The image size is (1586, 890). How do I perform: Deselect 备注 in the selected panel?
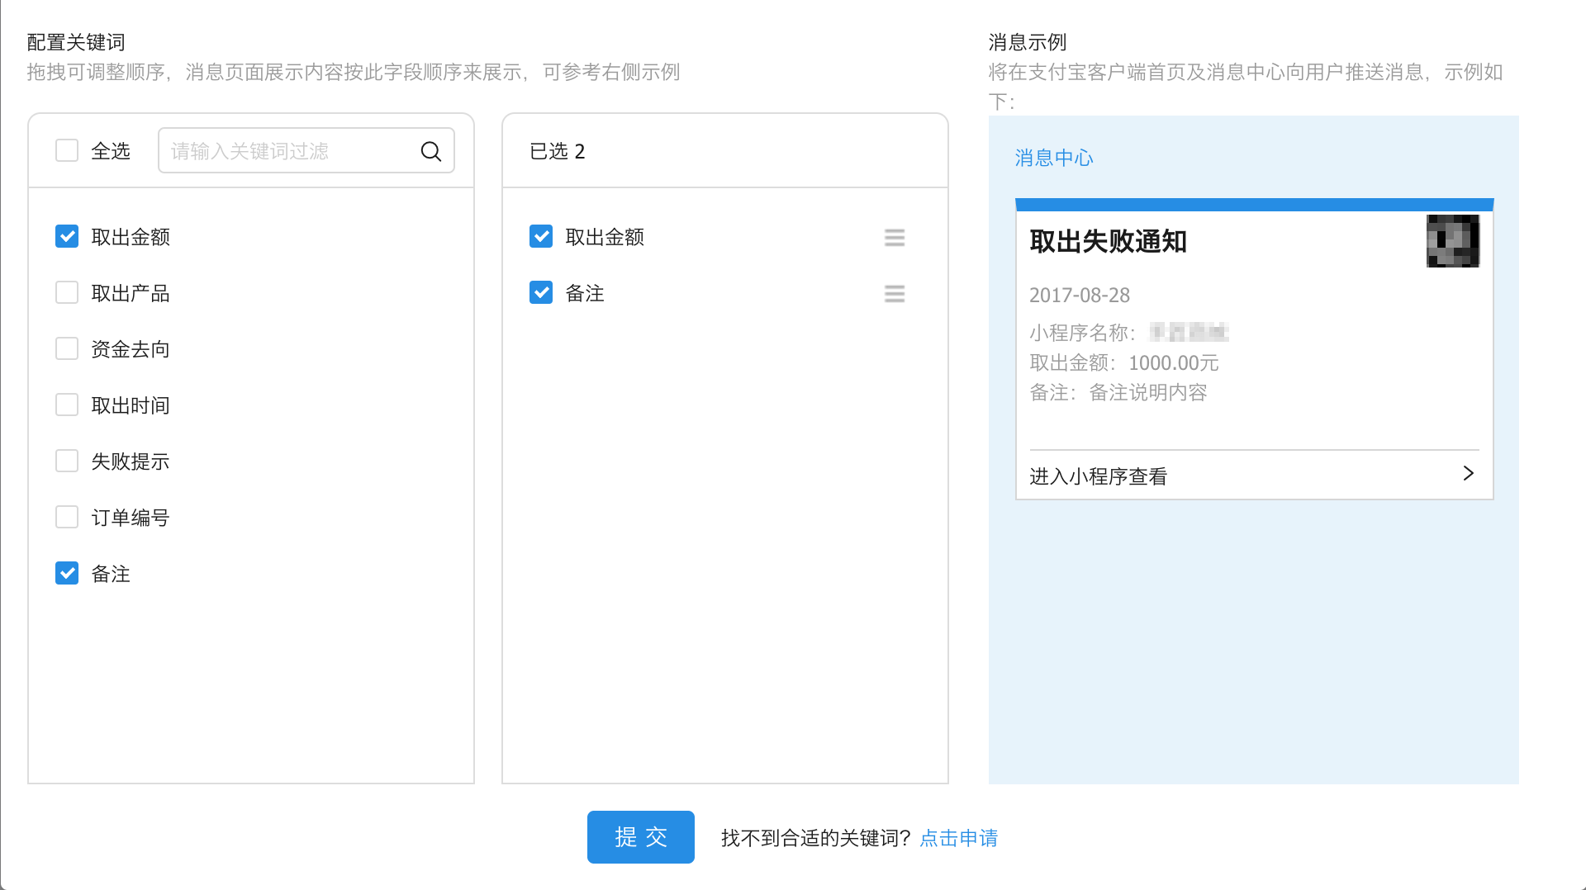(541, 293)
